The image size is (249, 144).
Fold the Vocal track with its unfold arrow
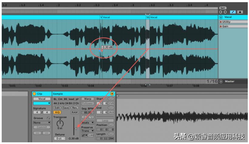click(221, 17)
